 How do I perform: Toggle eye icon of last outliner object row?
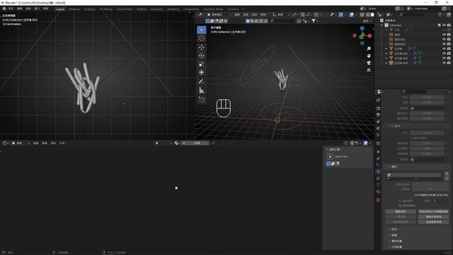pos(444,63)
